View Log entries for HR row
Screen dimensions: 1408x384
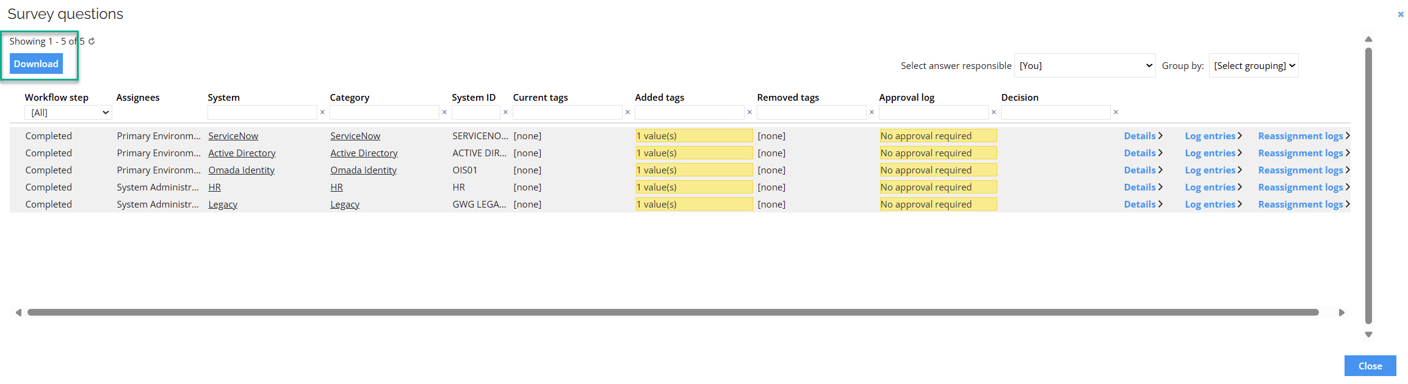1213,187
